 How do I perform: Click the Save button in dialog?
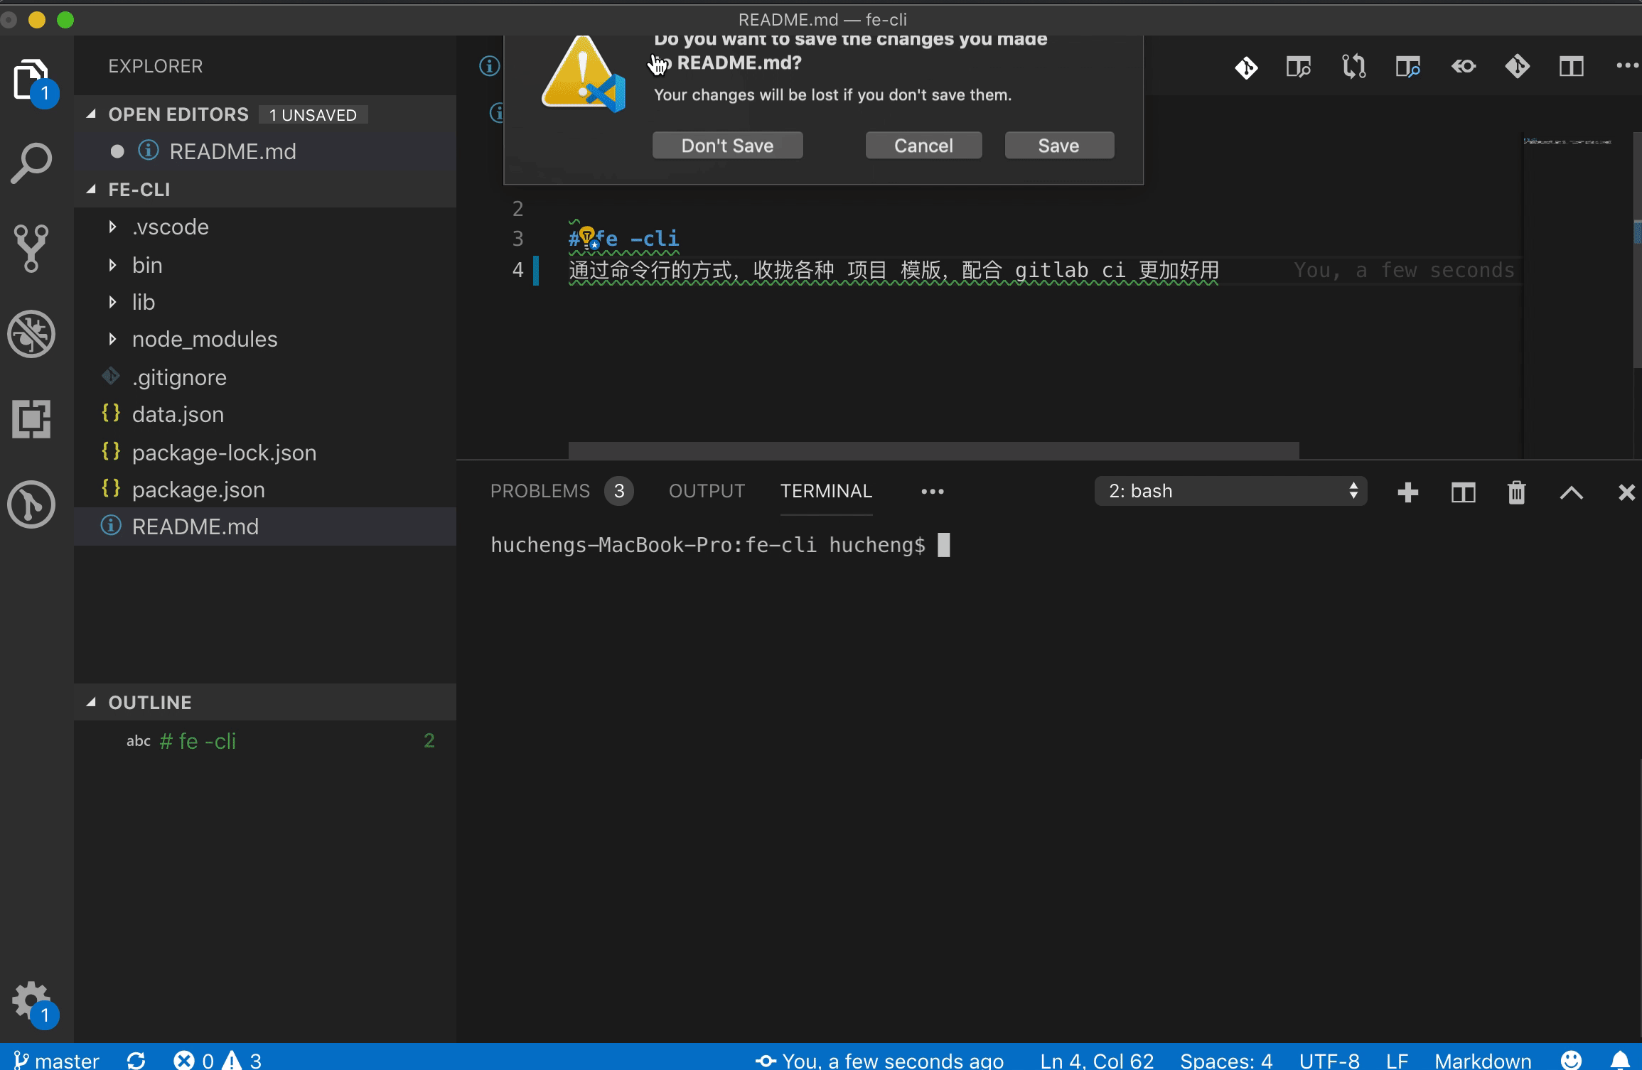(1058, 146)
